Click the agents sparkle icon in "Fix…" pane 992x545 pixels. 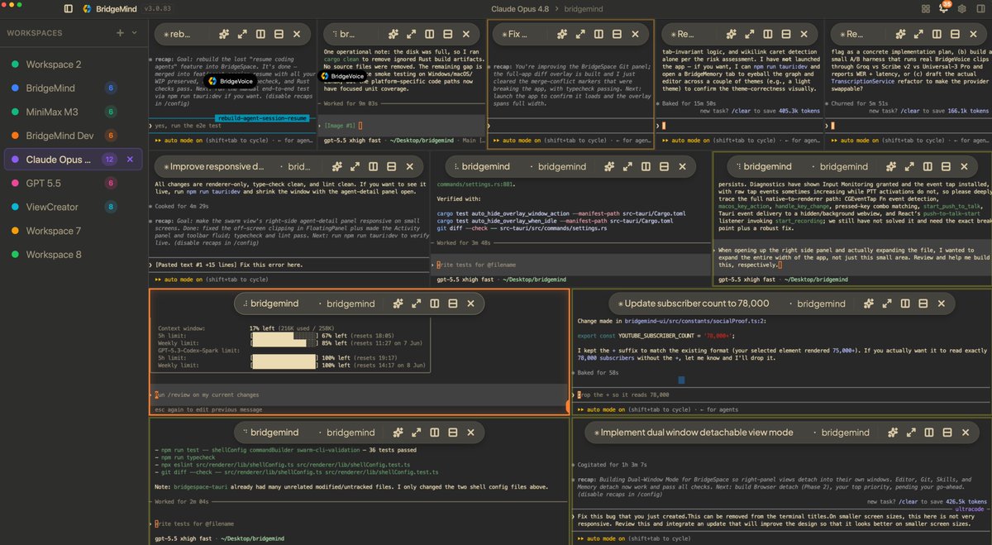point(562,35)
